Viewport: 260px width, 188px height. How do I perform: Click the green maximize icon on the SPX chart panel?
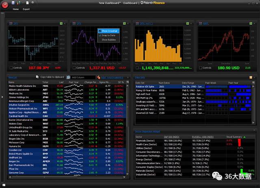[124, 24]
